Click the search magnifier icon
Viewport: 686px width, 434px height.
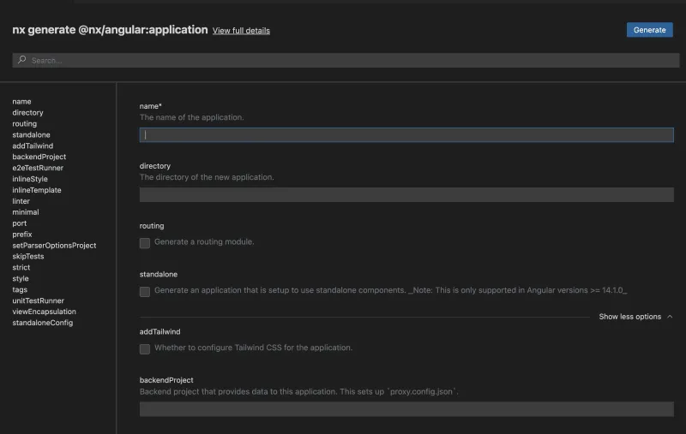tap(21, 61)
